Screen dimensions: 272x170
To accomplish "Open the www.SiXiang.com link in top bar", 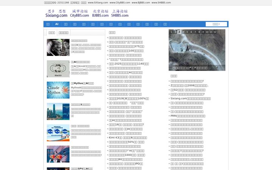I will (x=98, y=3).
